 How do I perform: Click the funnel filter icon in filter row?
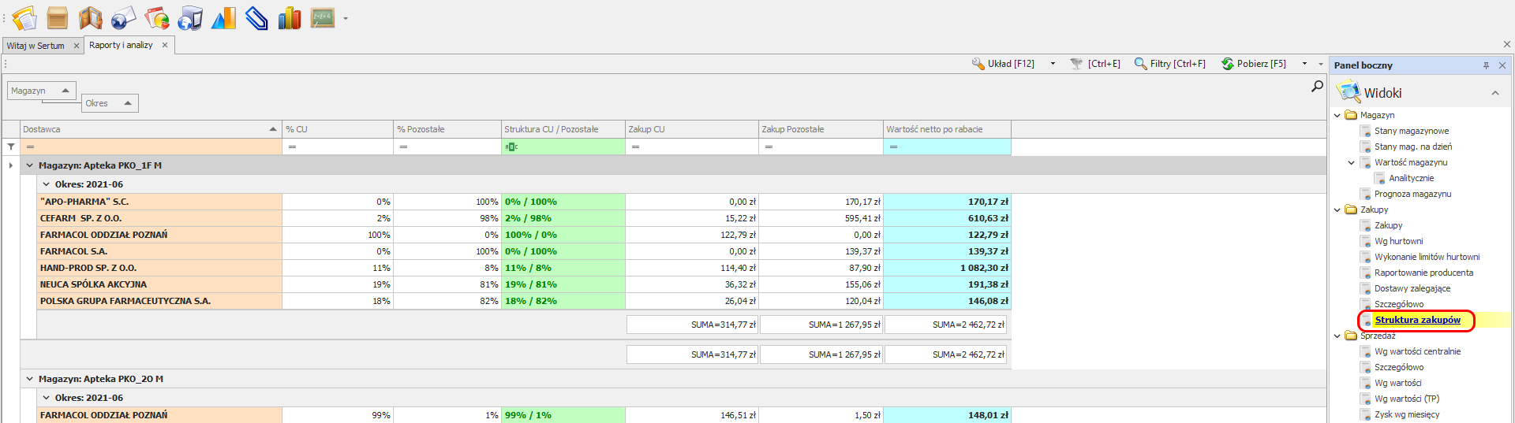point(11,147)
